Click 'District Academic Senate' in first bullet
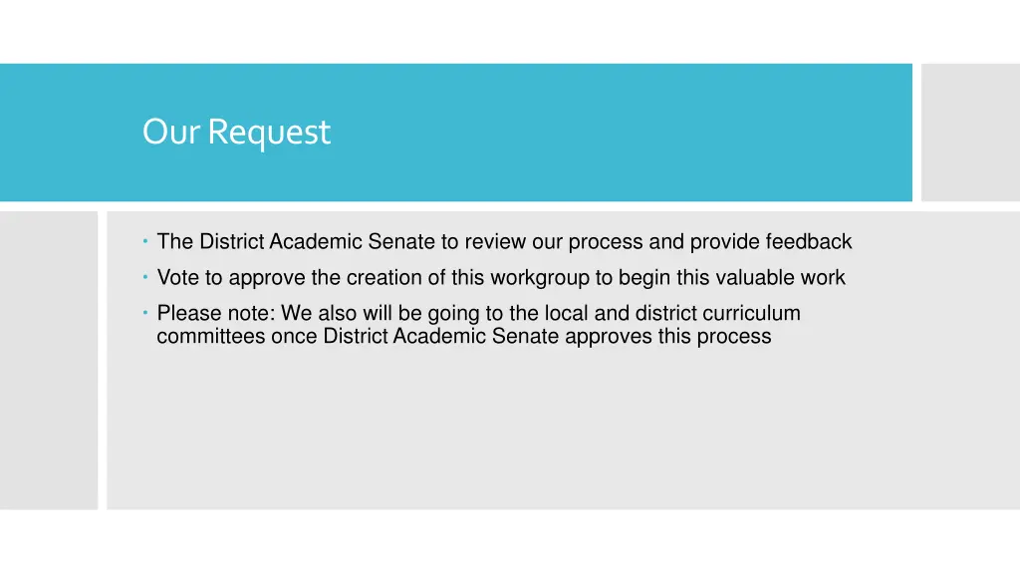This screenshot has height=574, width=1020. point(317,241)
